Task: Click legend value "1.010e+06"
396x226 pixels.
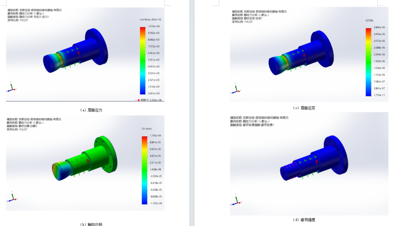Action: [x=154, y=26]
